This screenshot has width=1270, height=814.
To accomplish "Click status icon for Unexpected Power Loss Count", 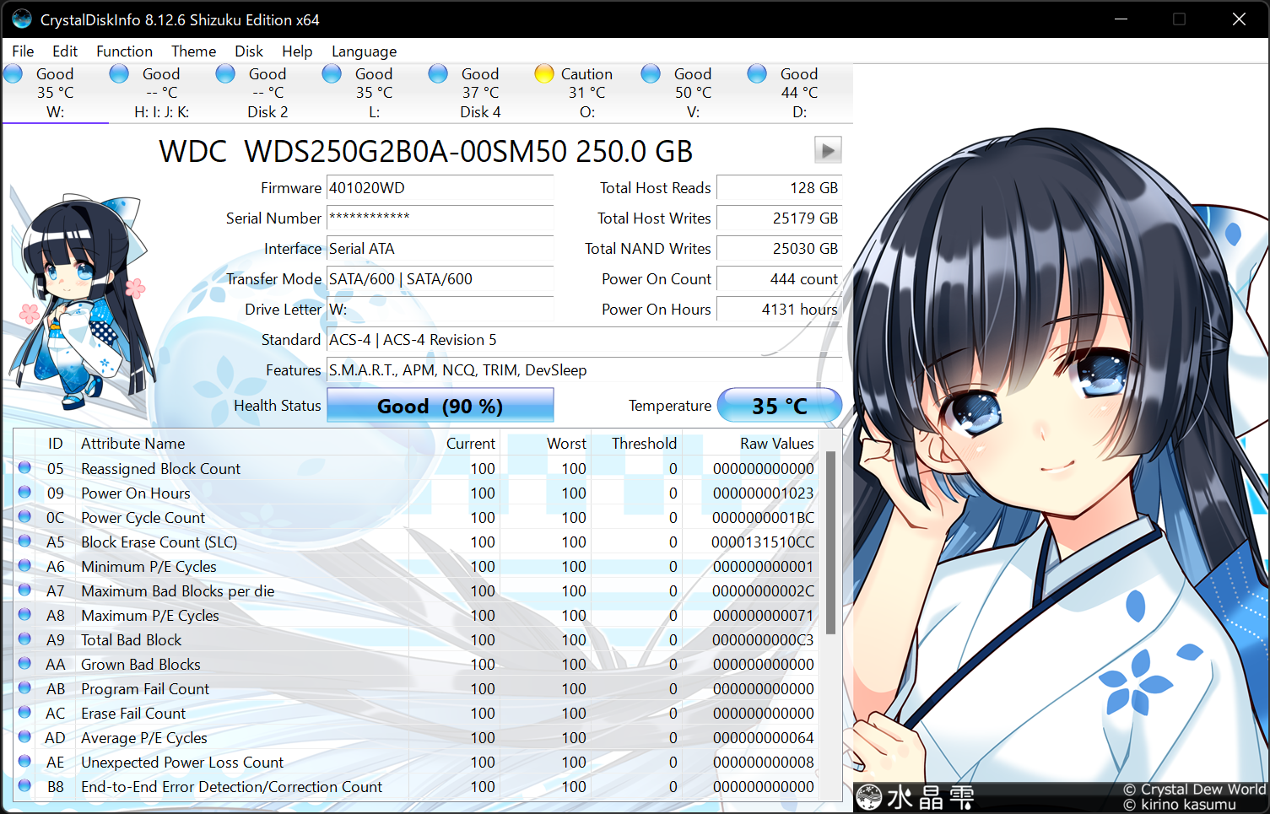I will tap(24, 761).
